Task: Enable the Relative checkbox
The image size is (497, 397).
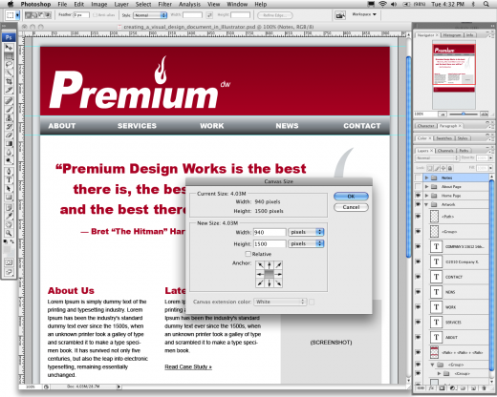Action: [248, 254]
